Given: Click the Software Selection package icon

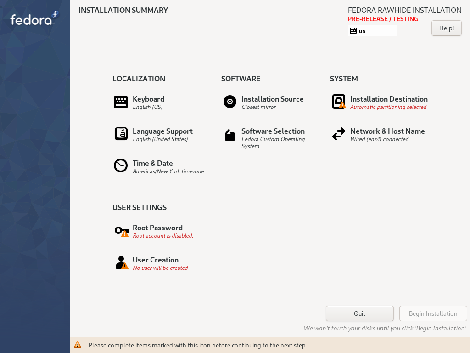Looking at the screenshot, I should pyautogui.click(x=230, y=135).
